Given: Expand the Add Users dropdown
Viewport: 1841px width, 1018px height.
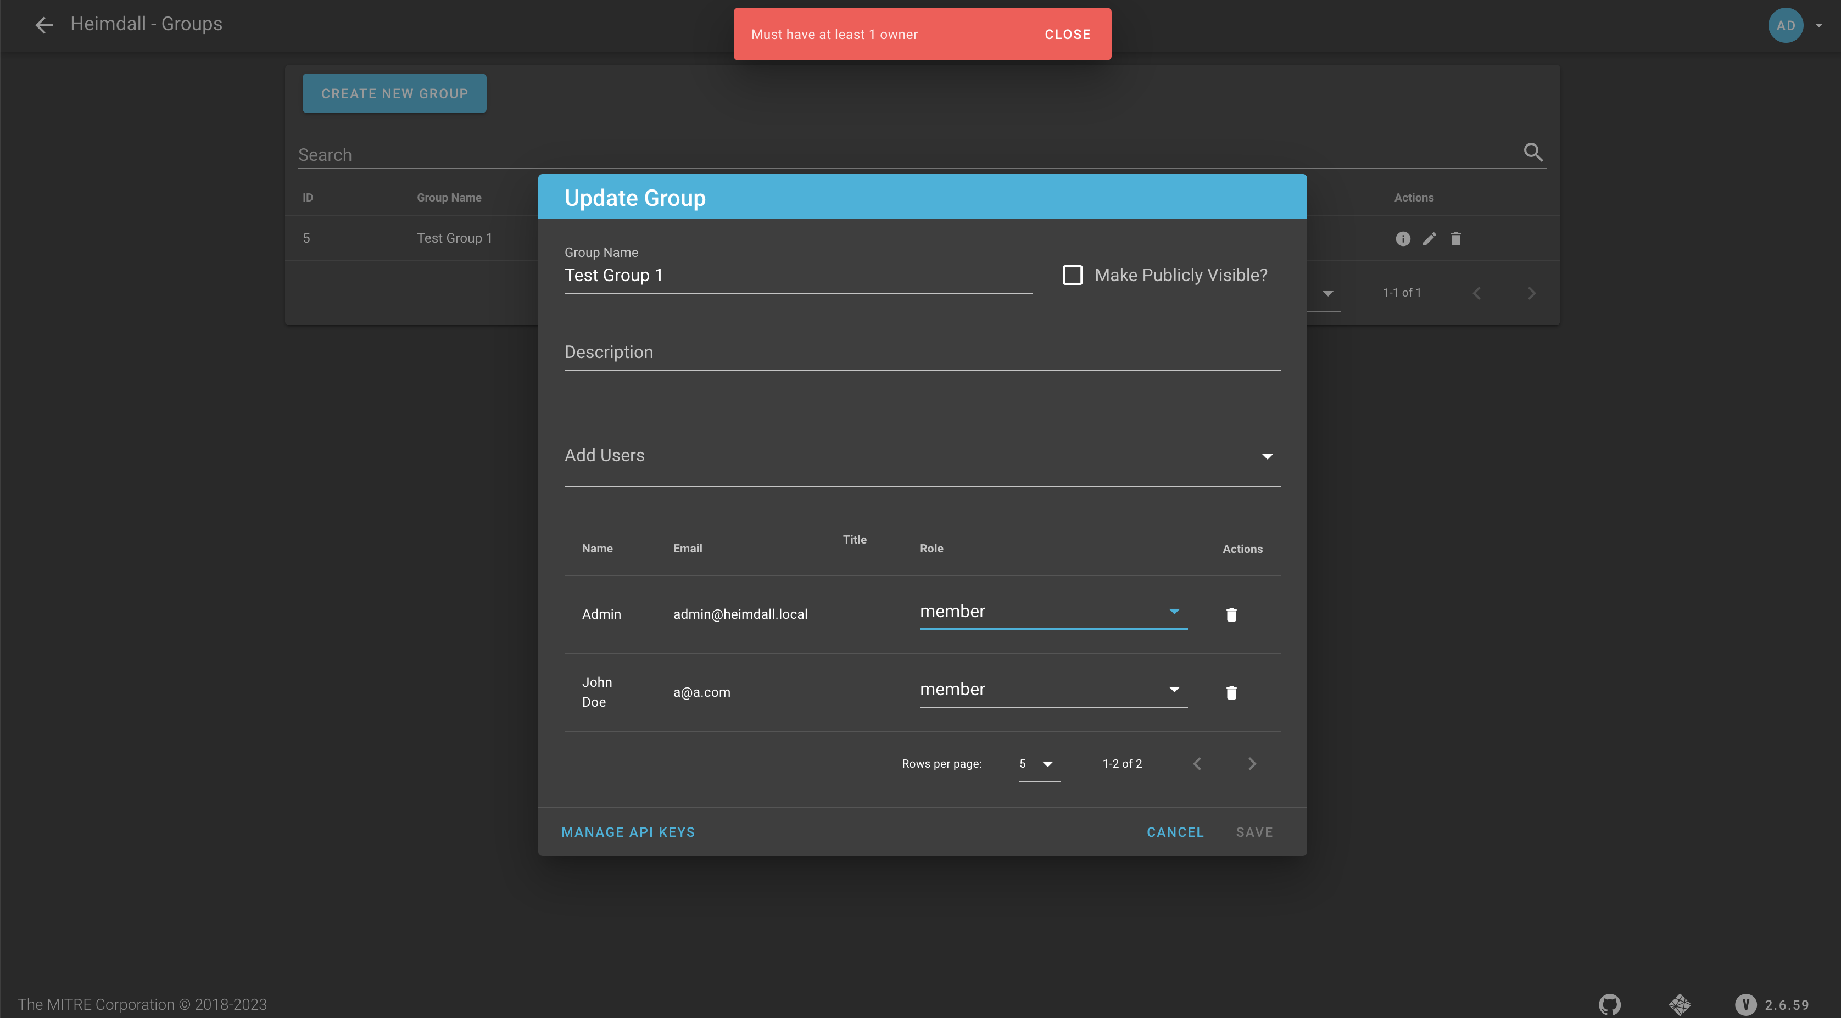Looking at the screenshot, I should tap(921, 456).
